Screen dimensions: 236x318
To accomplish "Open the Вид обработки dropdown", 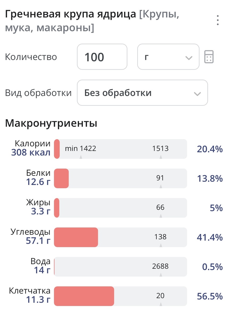I will pyautogui.click(x=142, y=93).
